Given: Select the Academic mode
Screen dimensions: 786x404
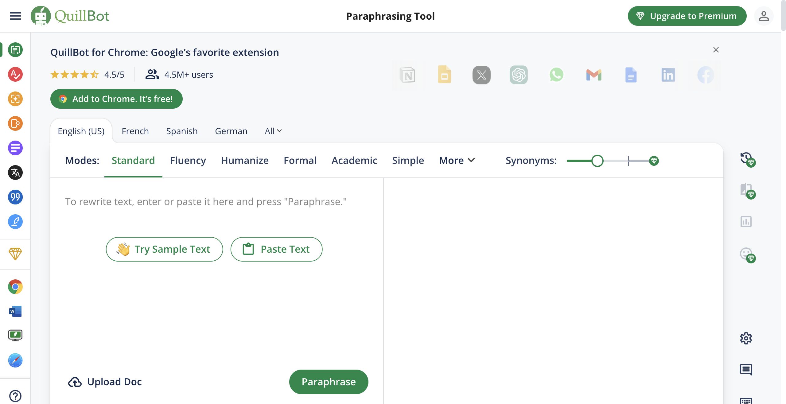Looking at the screenshot, I should point(354,161).
